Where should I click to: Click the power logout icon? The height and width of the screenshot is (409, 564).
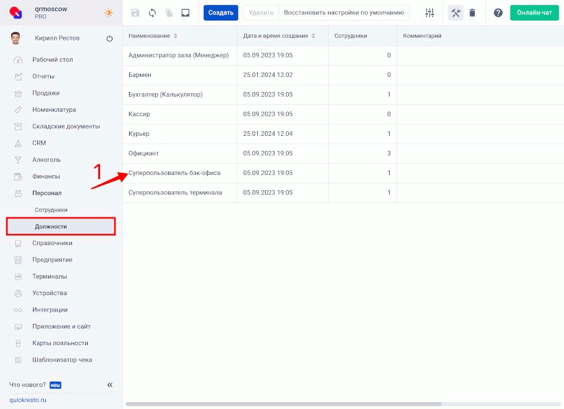109,39
